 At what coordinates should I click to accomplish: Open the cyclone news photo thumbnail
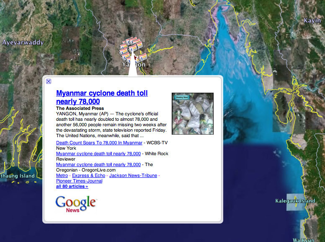pyautogui.click(x=193, y=114)
